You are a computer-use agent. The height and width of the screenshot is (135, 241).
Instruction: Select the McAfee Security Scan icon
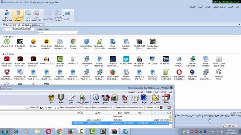click(x=7, y=75)
